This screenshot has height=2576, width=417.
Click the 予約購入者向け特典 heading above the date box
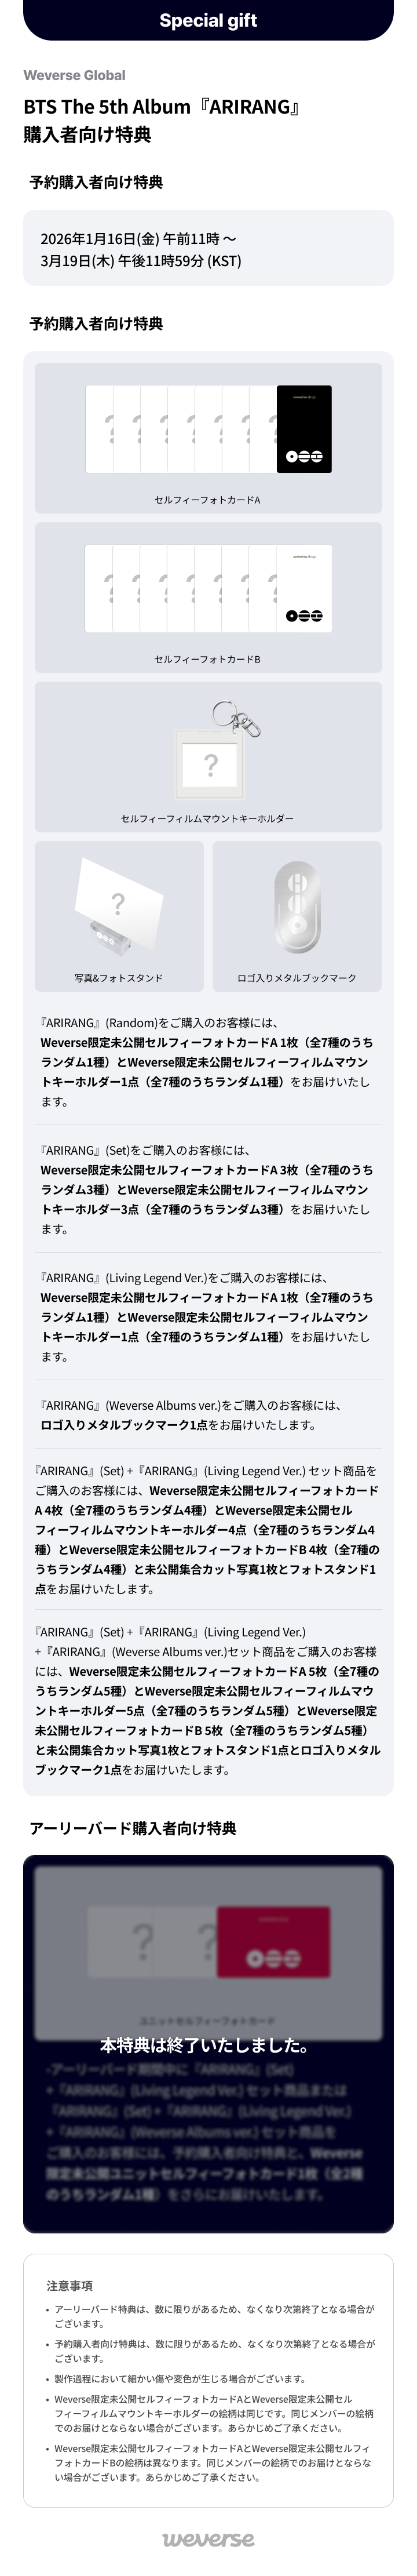click(x=96, y=182)
